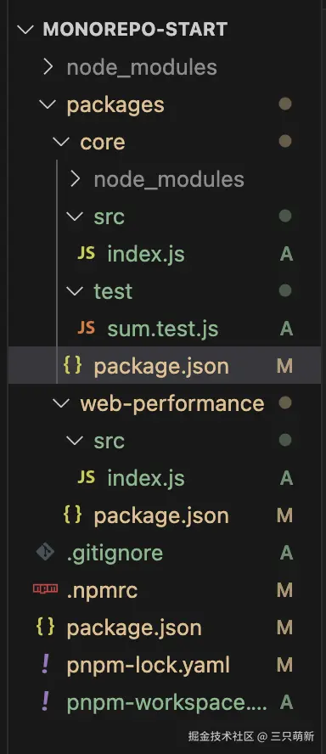Screen dimensions: 326x754
Task: Select src folder name under web-performance
Action: [x=110, y=442]
